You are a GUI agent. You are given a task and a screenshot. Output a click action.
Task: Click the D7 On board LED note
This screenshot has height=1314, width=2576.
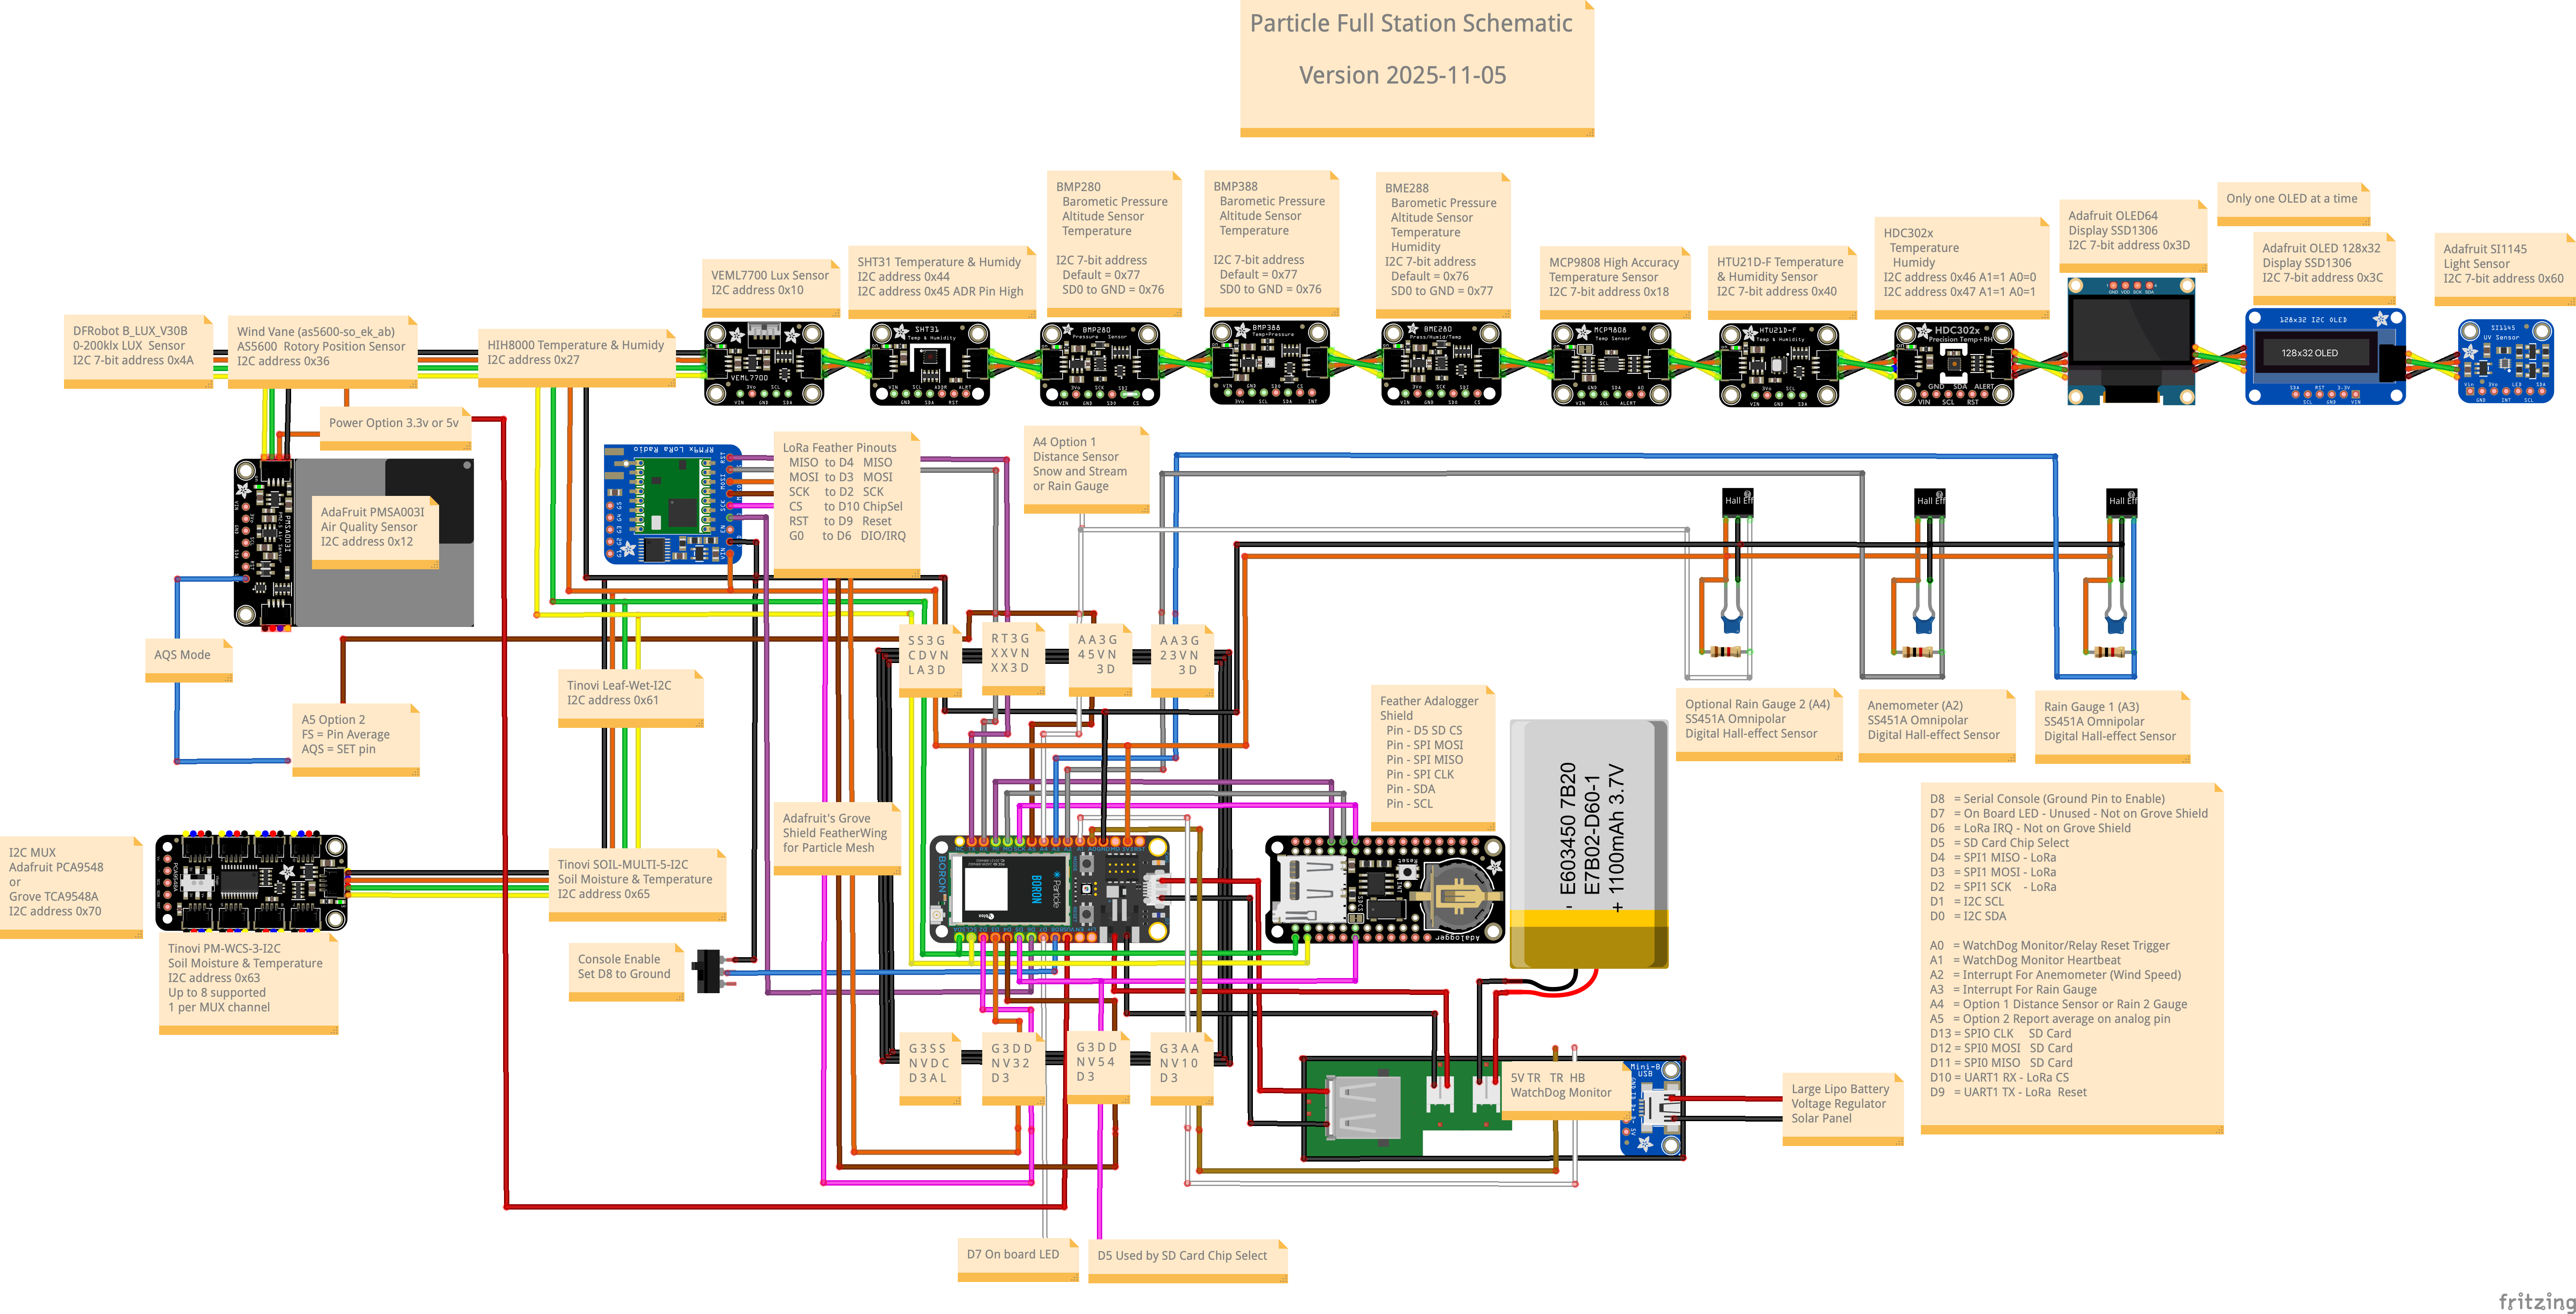click(1013, 1255)
